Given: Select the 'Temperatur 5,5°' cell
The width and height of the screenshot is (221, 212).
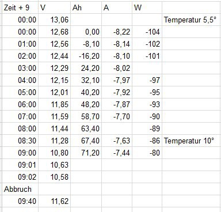Looking at the screenshot, I should 192,20.
